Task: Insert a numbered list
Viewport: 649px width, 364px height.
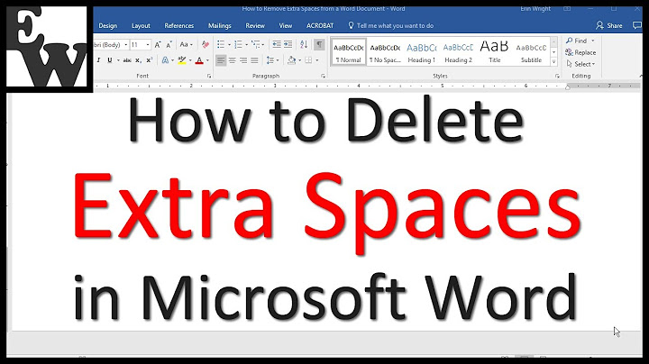Action: pos(238,45)
